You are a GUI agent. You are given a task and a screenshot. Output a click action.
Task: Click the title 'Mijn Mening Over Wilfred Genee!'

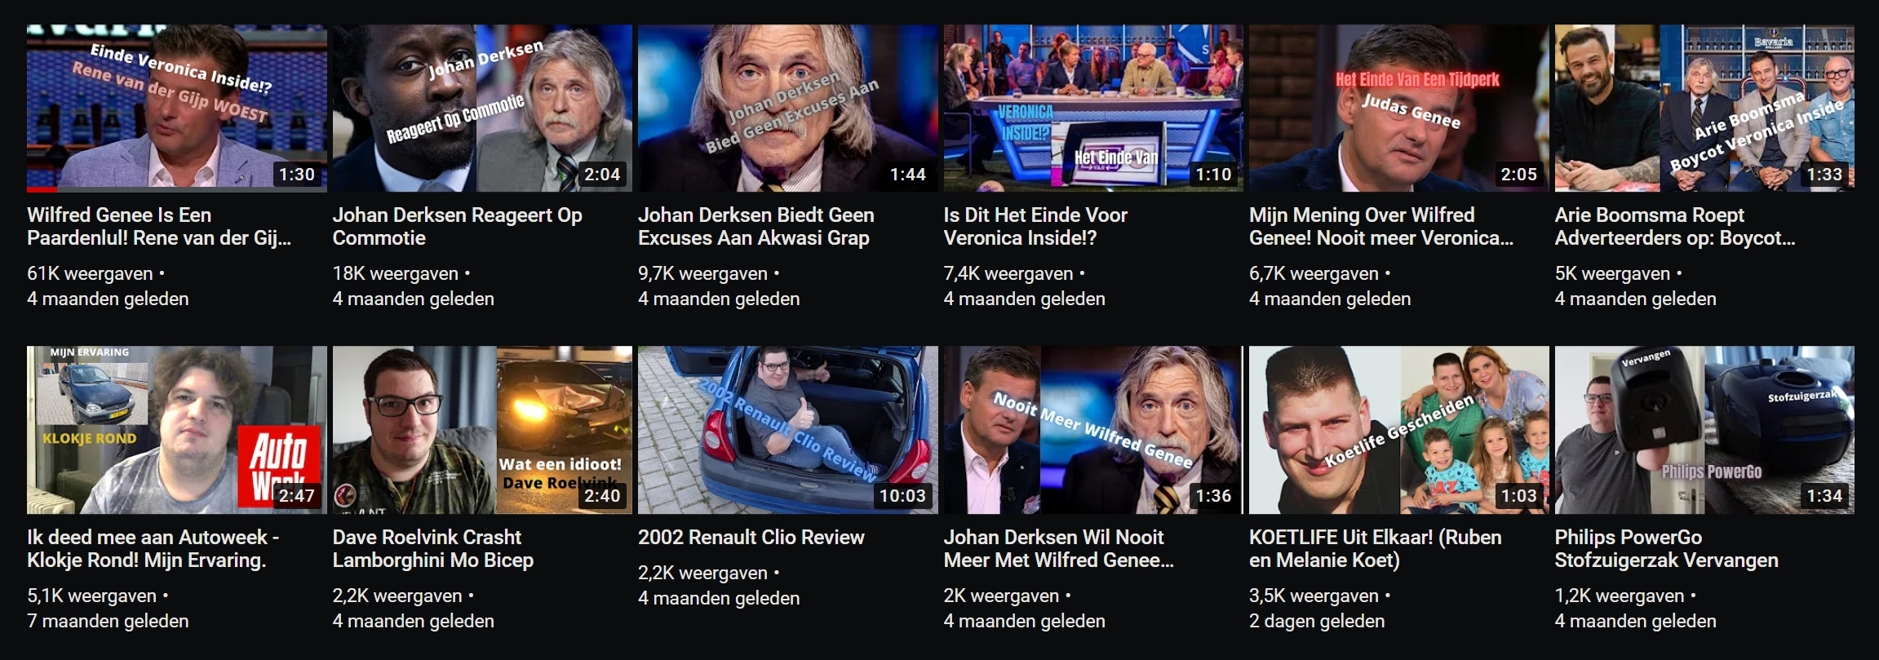(1380, 226)
